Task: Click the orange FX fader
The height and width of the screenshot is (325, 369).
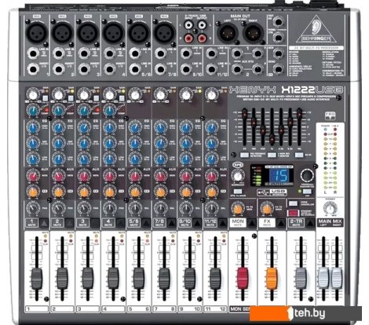Action: [x=272, y=278]
